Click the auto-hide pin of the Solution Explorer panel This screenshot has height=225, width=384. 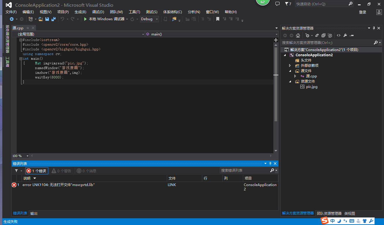coord(374,28)
